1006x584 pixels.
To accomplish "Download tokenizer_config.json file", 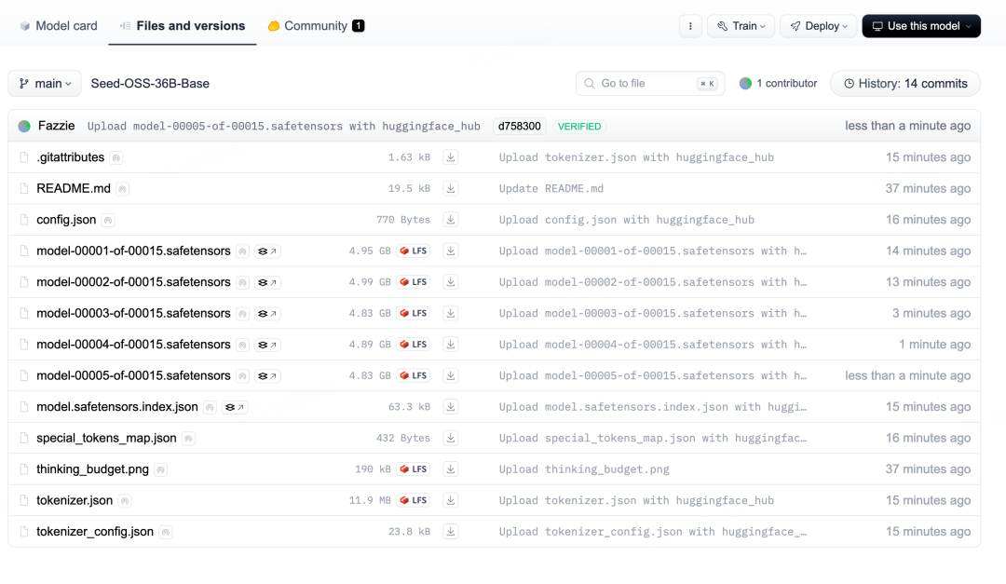I will click(x=451, y=532).
